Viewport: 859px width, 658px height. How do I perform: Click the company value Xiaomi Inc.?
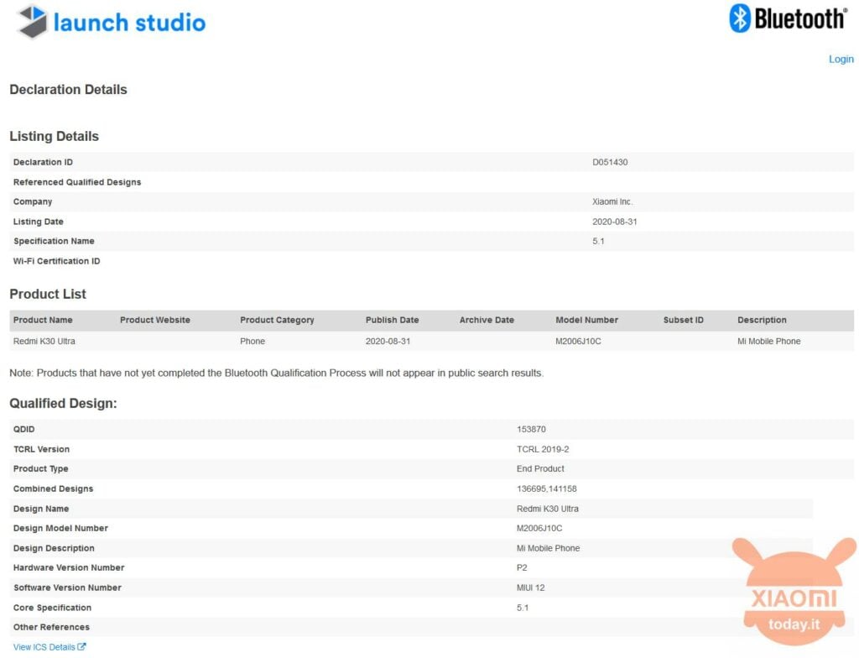pyautogui.click(x=612, y=201)
